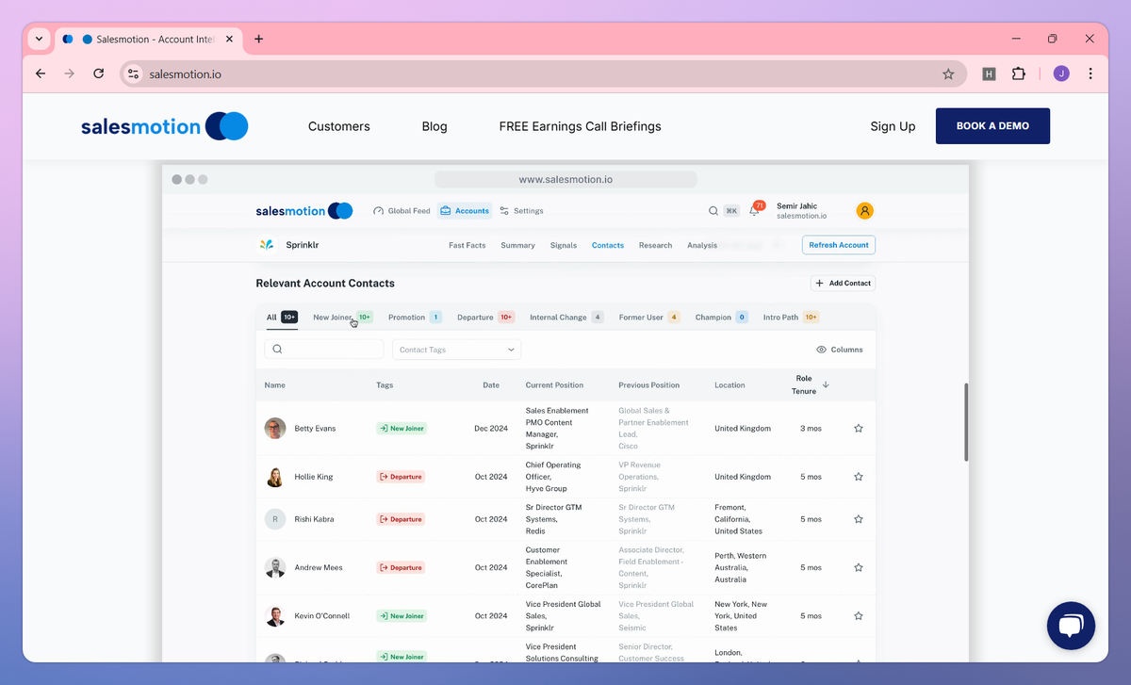Switch to the Contacts tab

pyautogui.click(x=608, y=245)
